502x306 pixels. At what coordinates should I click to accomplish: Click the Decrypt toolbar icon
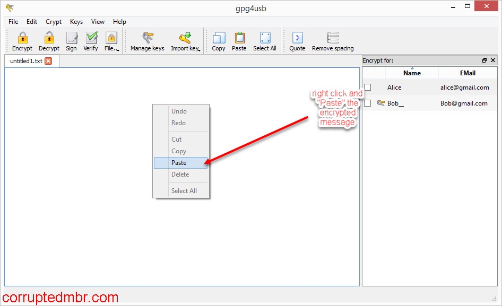click(48, 37)
